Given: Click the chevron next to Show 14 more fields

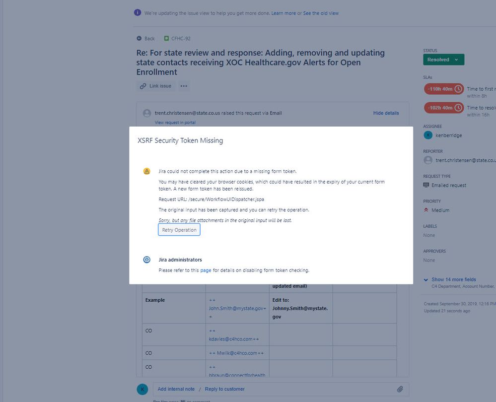Looking at the screenshot, I should (426, 280).
